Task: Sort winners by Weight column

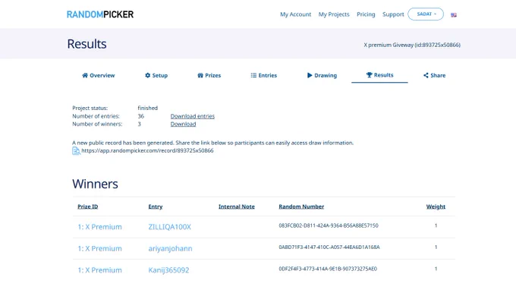Action: (x=436, y=206)
